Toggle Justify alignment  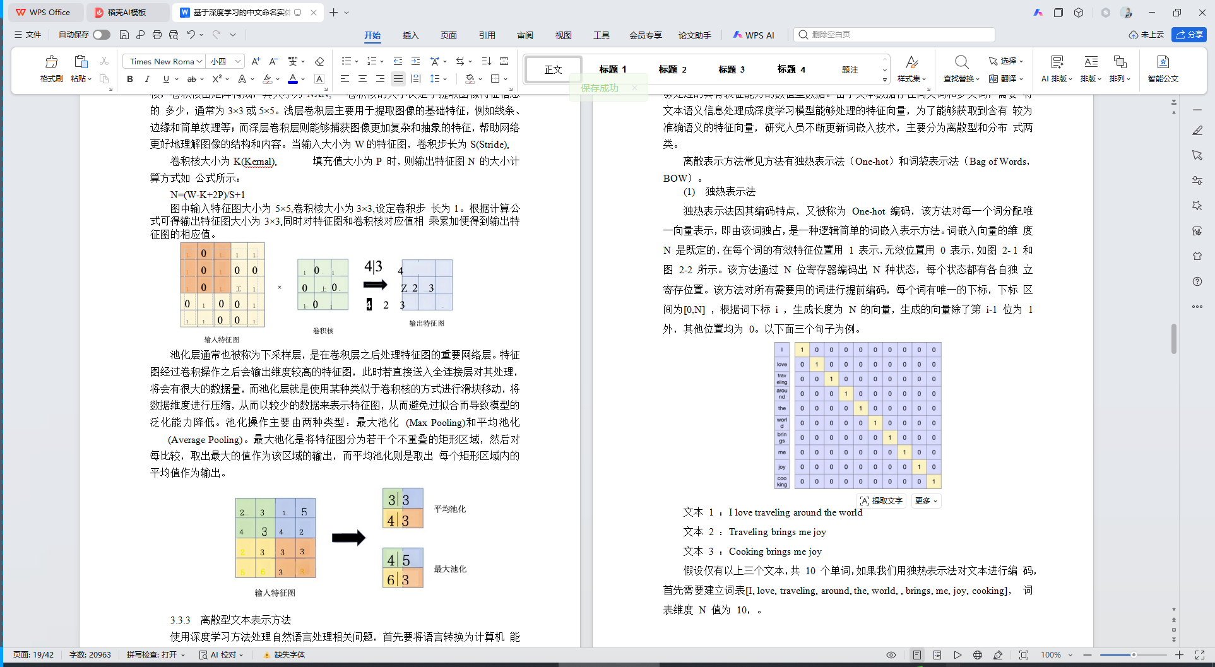point(398,79)
